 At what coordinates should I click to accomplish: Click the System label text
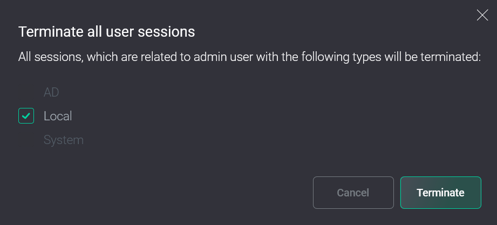click(64, 140)
